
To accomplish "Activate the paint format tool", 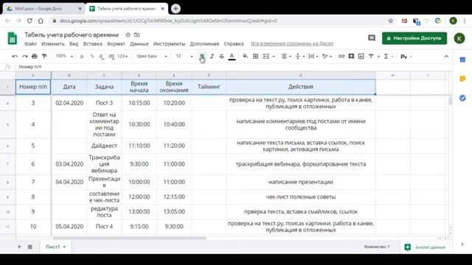I will pos(44,56).
